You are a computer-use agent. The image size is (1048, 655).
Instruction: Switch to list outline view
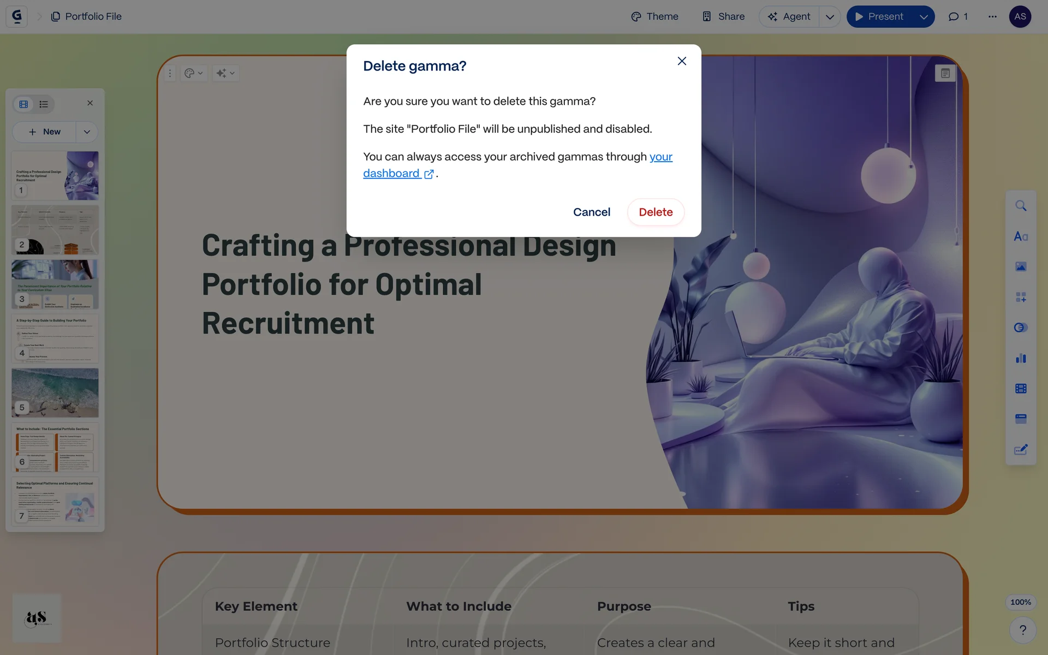point(44,104)
